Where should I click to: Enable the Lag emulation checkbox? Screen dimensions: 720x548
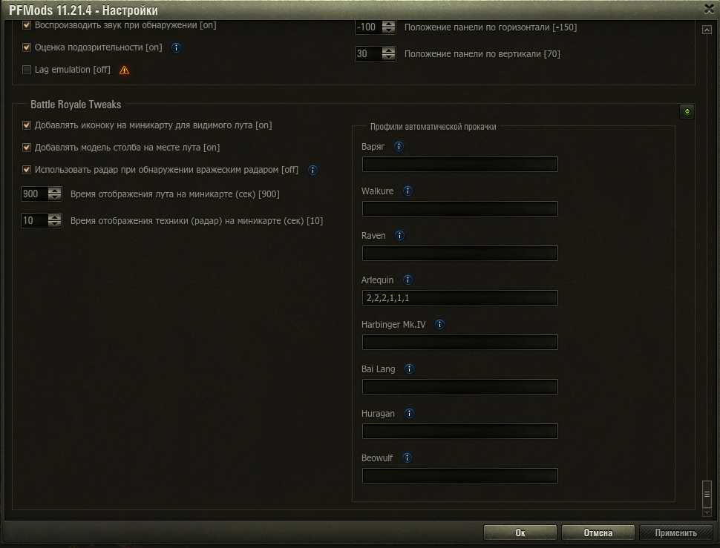click(x=27, y=70)
